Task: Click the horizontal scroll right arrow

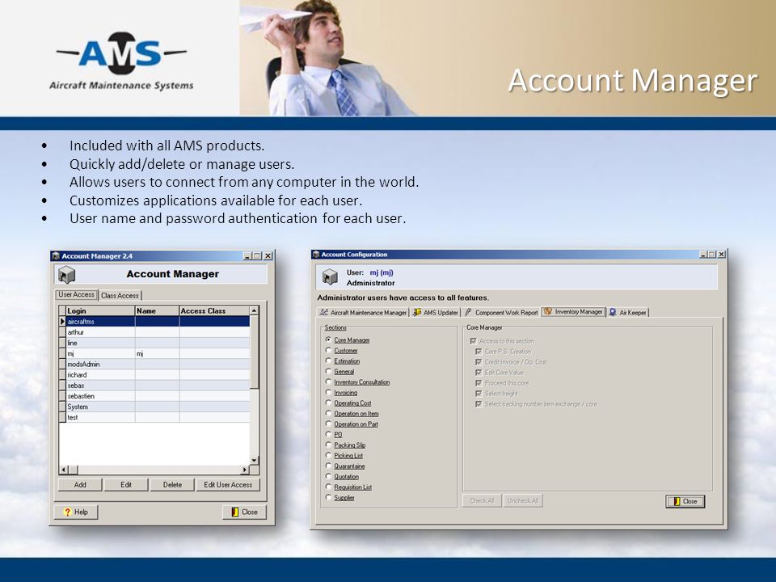Action: tap(245, 469)
